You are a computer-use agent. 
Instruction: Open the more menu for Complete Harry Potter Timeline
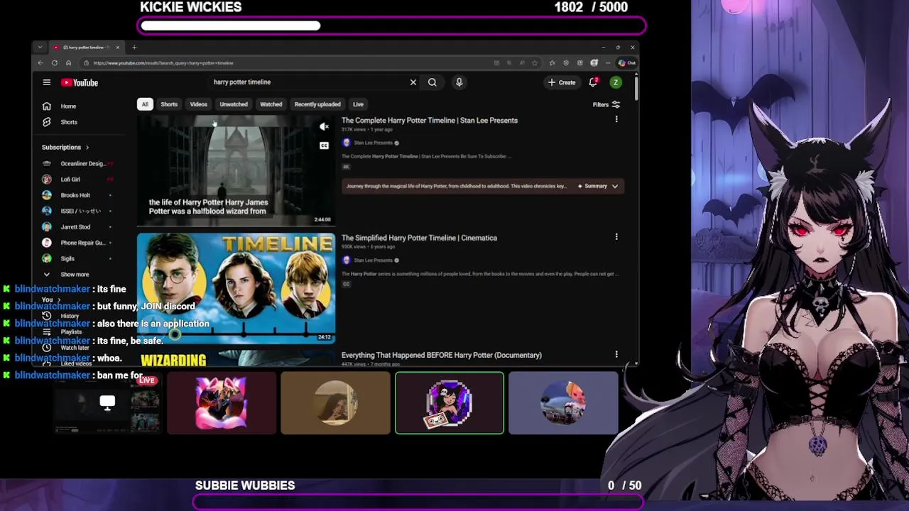coord(616,120)
